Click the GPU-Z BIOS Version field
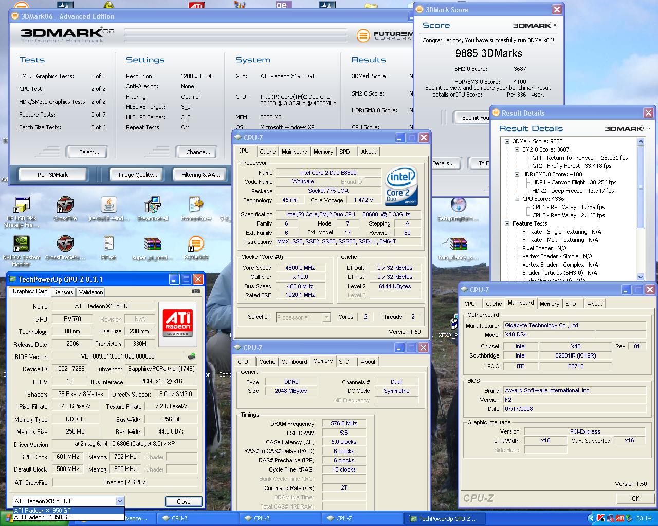The width and height of the screenshot is (658, 526). [x=118, y=356]
